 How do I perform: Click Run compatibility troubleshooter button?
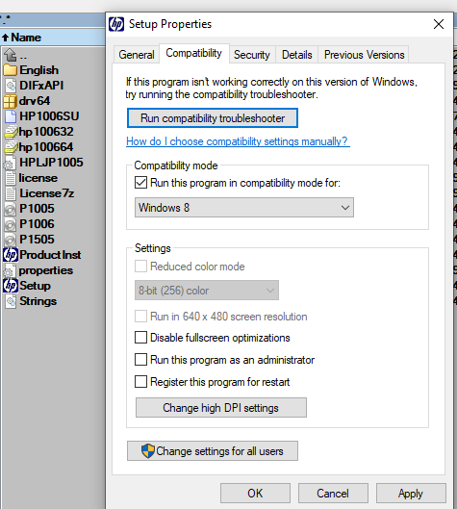pos(213,118)
